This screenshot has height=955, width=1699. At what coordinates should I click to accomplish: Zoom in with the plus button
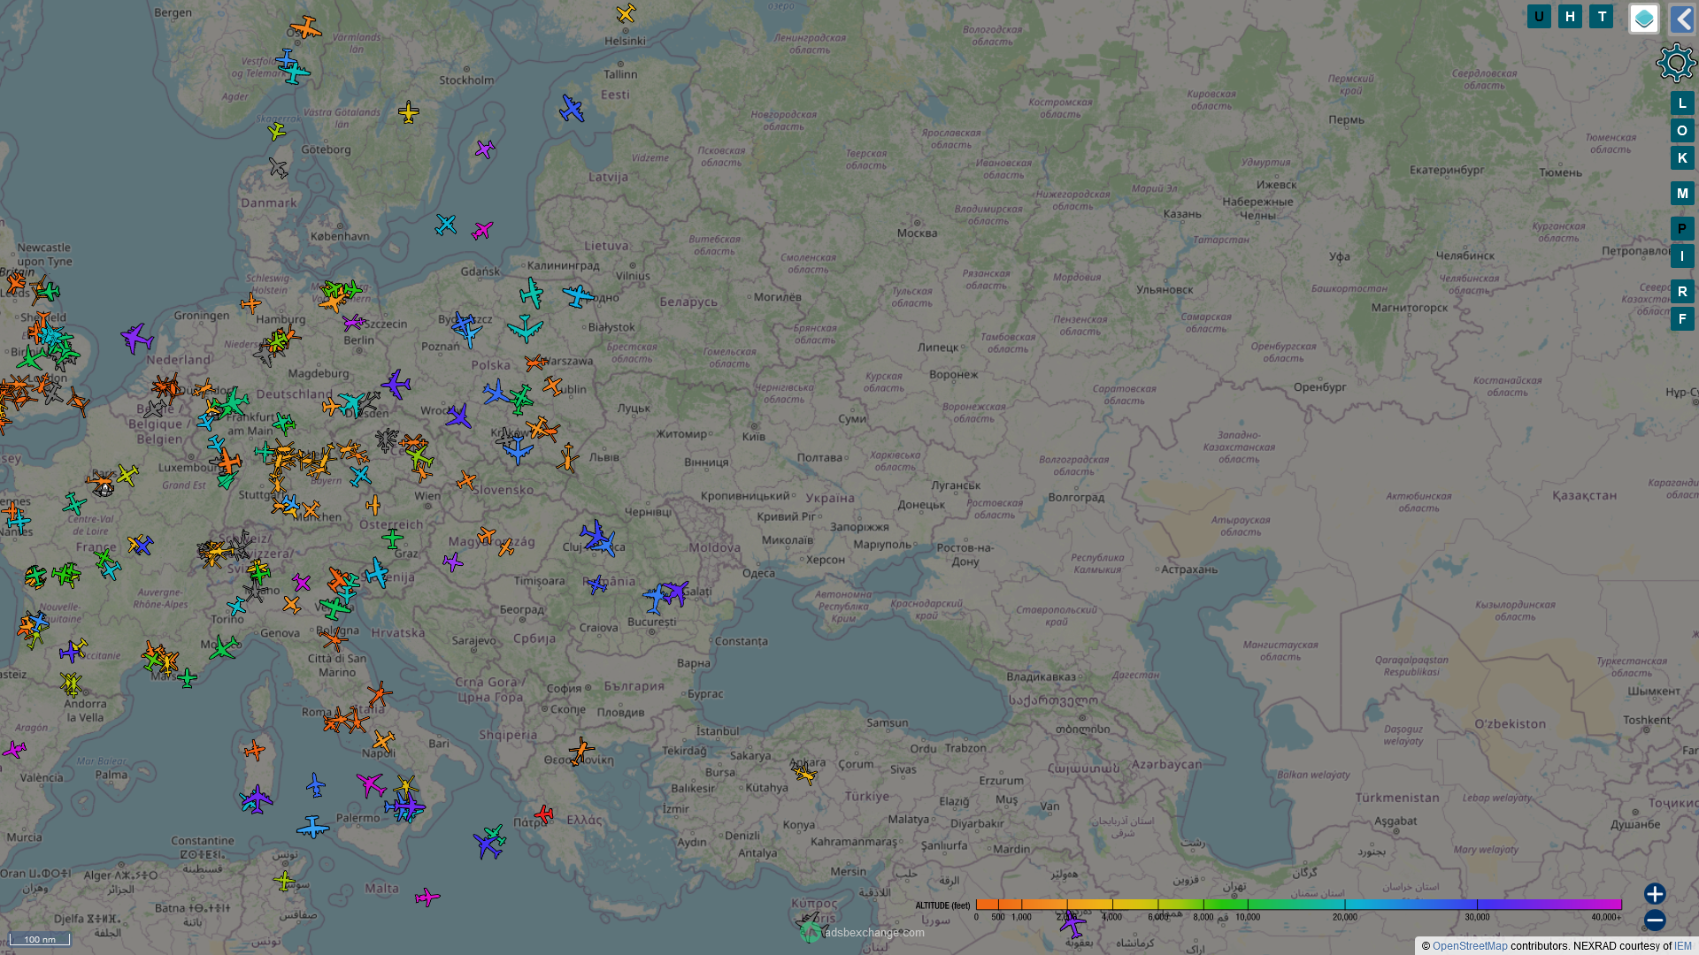tap(1655, 894)
